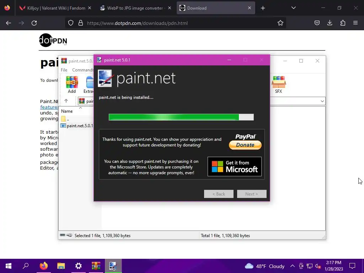Expand the WinRAR address path dropdown
The height and width of the screenshot is (273, 364).
pos(322,101)
